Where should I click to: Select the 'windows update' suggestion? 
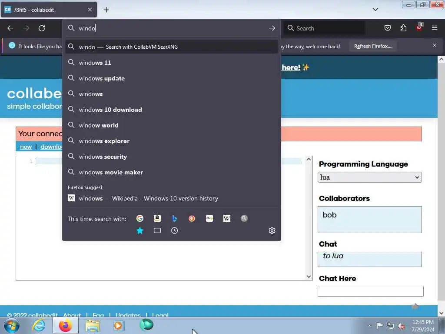[172, 78]
